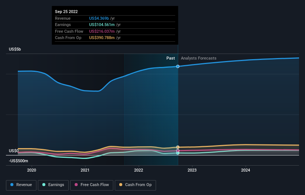The height and width of the screenshot is (195, 305).
Task: Click the US$216.037m free cash flow value
Action: pos(102,31)
